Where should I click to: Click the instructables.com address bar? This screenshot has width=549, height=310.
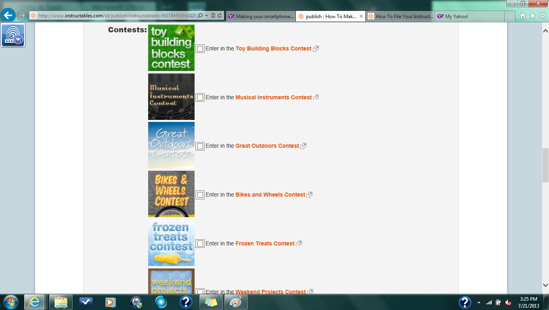(x=117, y=16)
